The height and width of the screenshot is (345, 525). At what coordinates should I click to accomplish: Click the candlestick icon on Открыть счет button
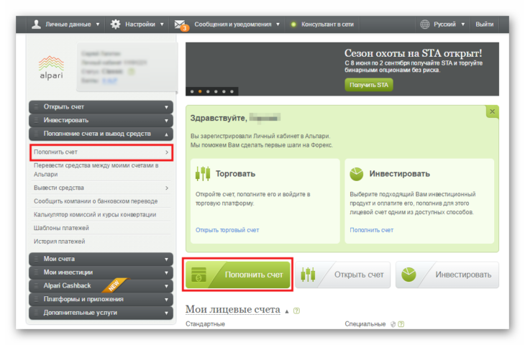click(x=308, y=275)
